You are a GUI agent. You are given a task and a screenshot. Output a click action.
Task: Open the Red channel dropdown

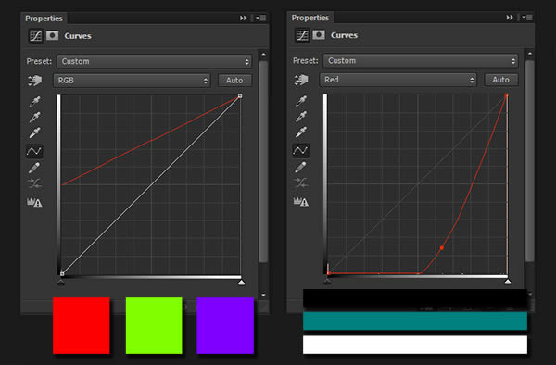point(398,80)
